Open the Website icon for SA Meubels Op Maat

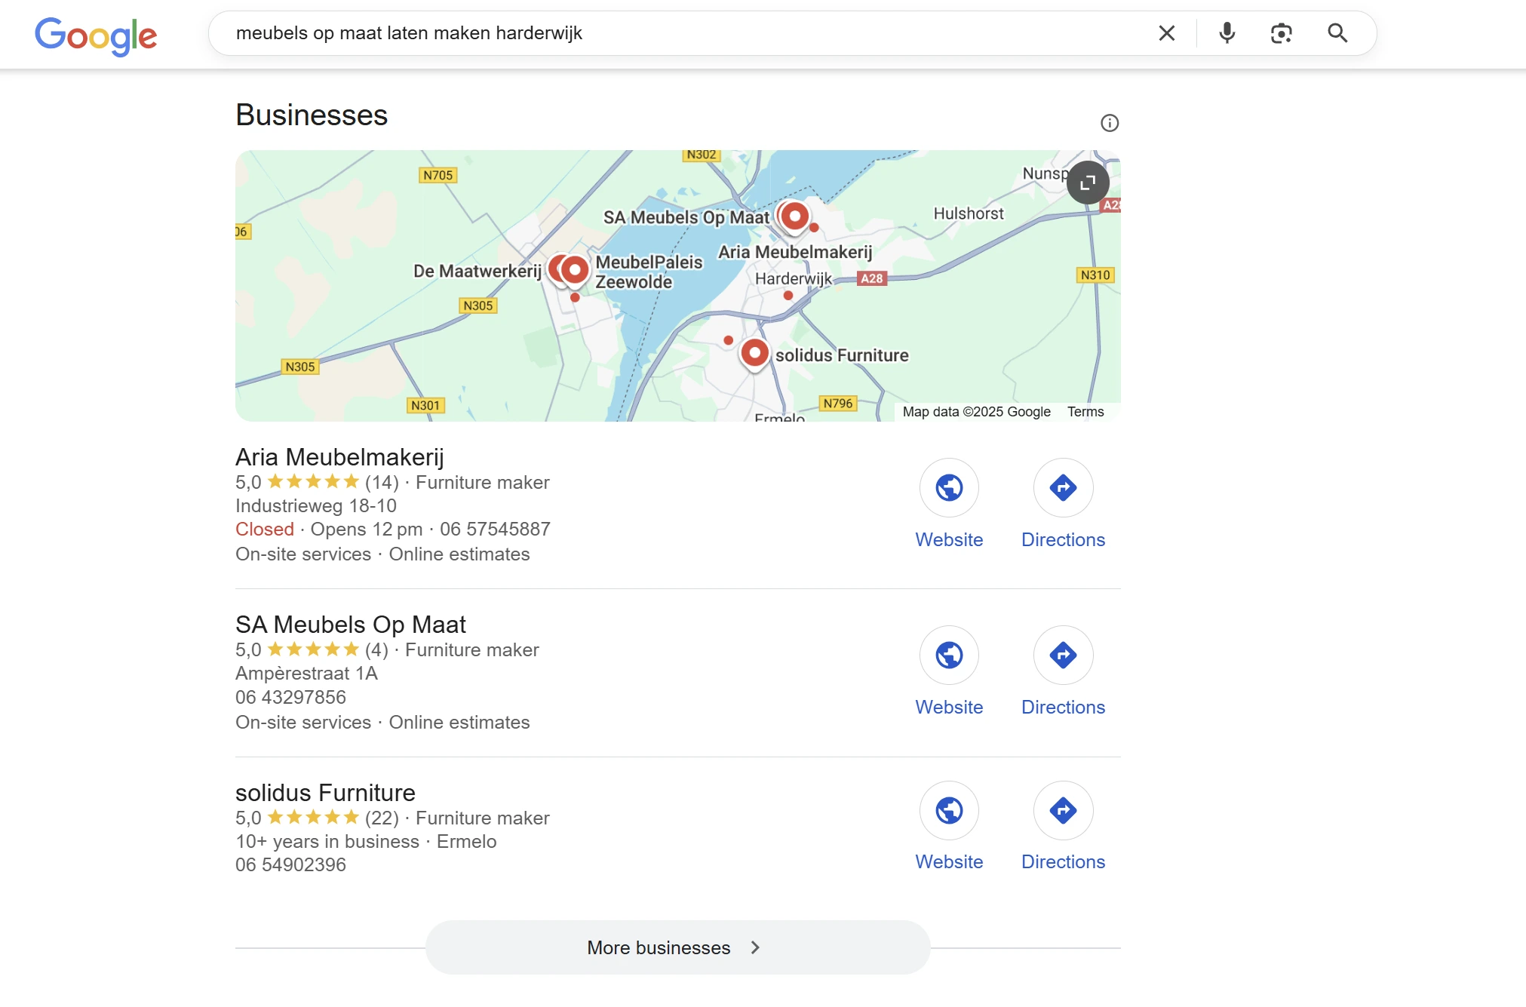pyautogui.click(x=949, y=655)
